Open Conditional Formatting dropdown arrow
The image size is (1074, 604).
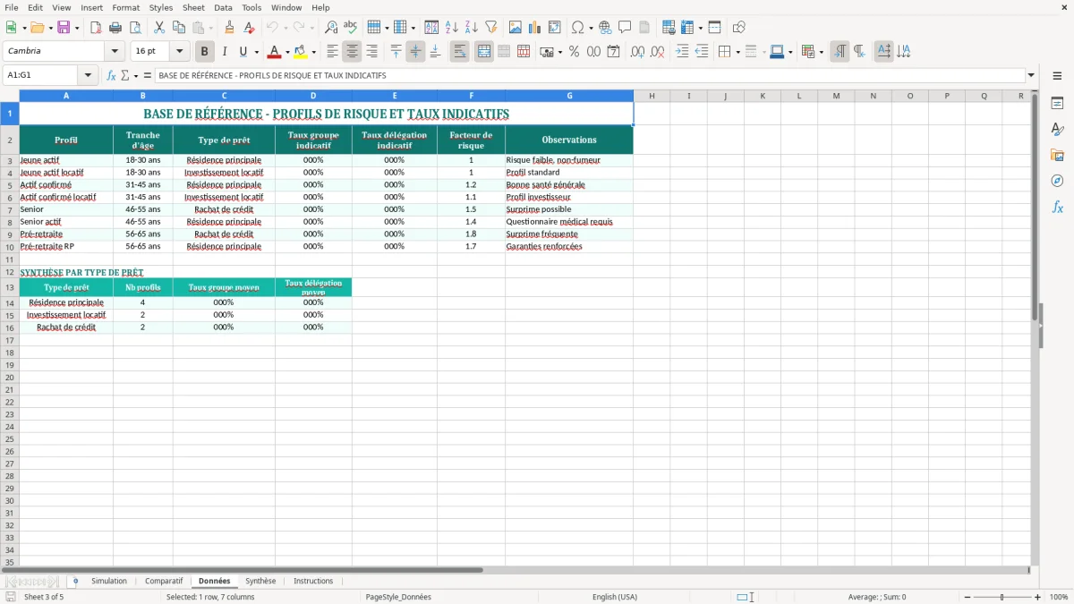point(821,52)
